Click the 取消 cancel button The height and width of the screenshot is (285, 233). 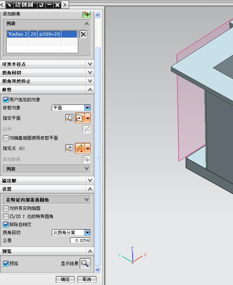click(87, 279)
